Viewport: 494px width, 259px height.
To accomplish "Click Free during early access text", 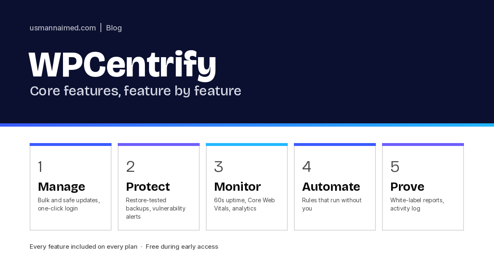I will tap(182, 247).
